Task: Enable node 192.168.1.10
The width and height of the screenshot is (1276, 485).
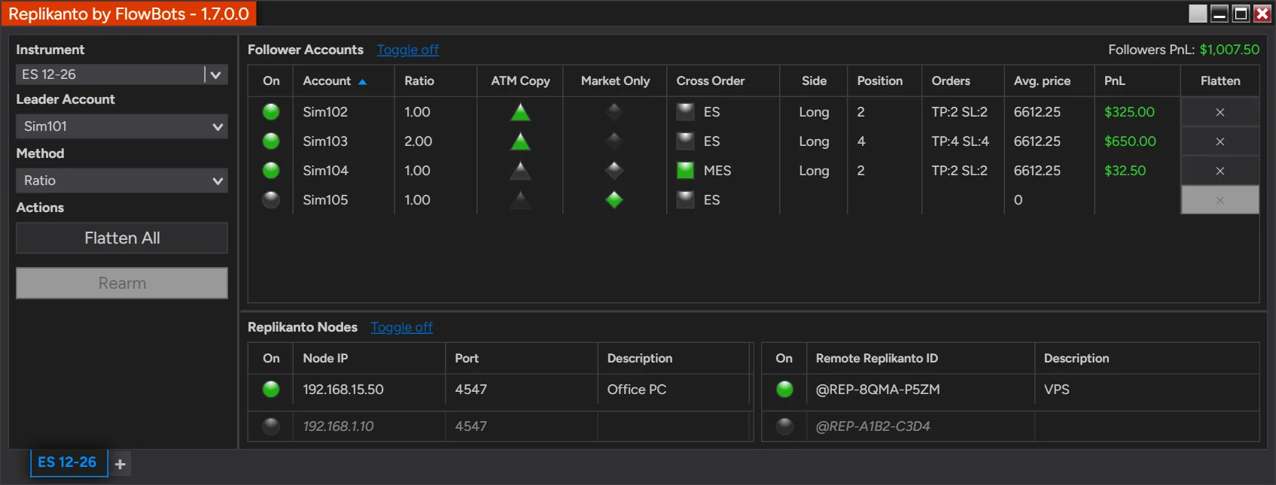Action: click(x=271, y=426)
